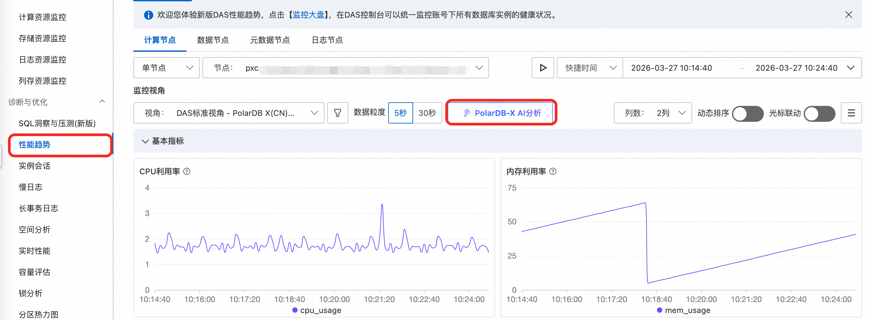Open the 列数 2列 dropdown
The height and width of the screenshot is (320, 872).
(653, 113)
